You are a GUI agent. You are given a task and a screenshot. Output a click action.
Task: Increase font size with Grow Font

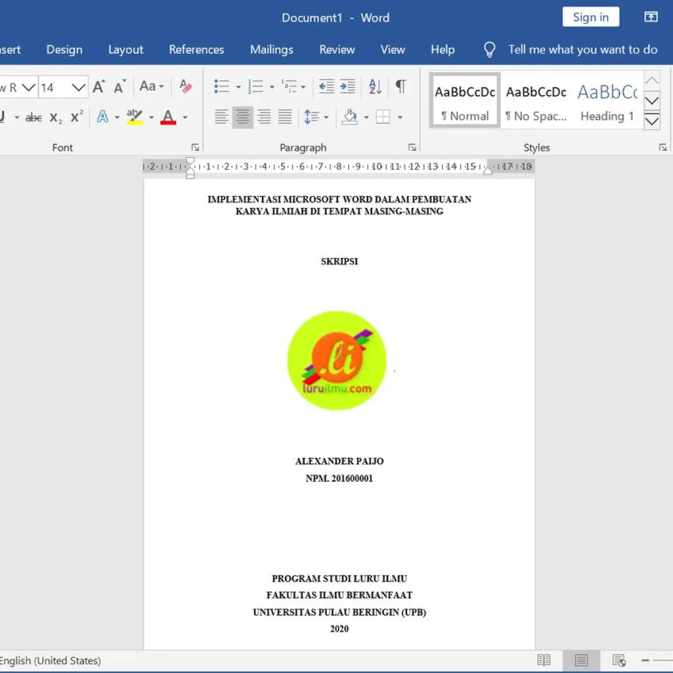click(x=99, y=87)
